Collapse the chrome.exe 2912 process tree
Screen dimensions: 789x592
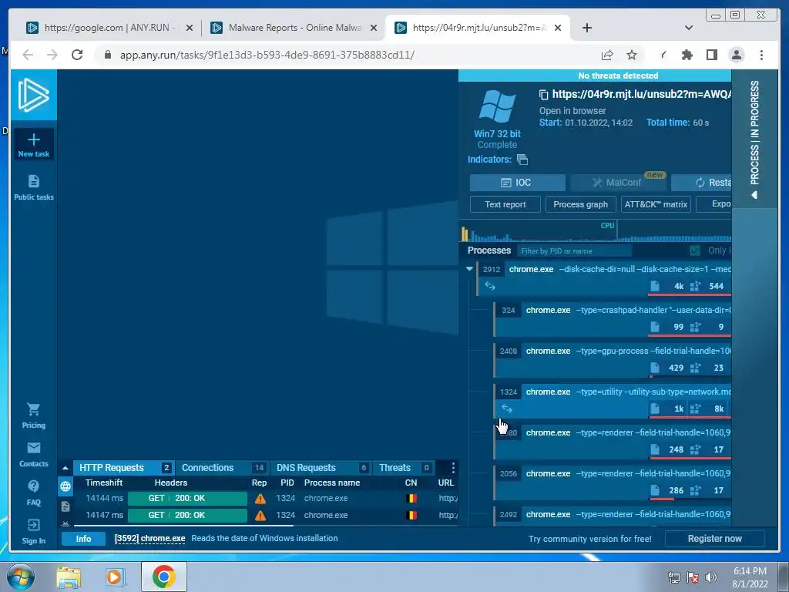click(469, 269)
